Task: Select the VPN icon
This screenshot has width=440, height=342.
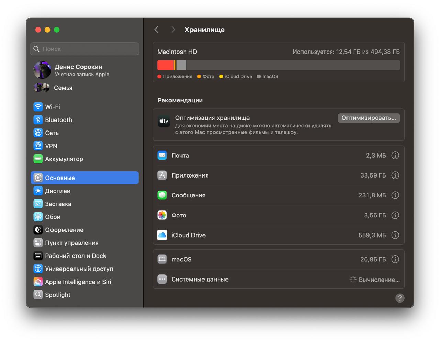Action: click(x=38, y=146)
